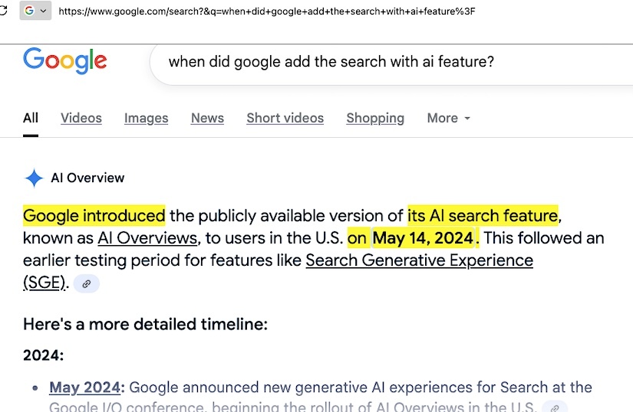The width and height of the screenshot is (633, 412).
Task: Open the News results tab
Action: [207, 118]
